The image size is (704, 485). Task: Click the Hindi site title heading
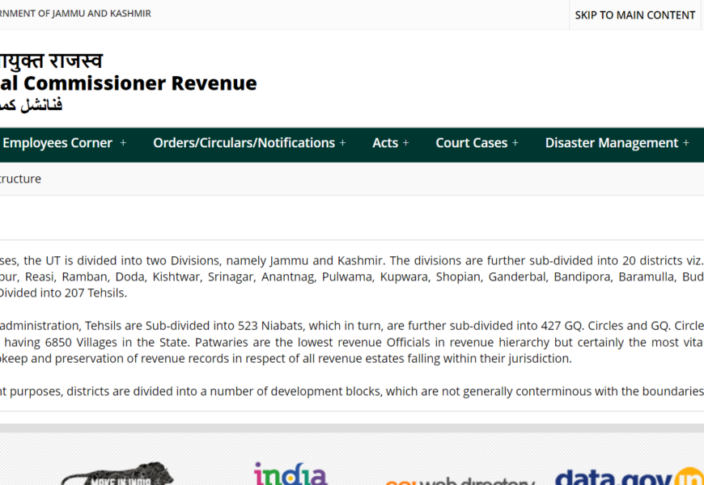[x=51, y=61]
